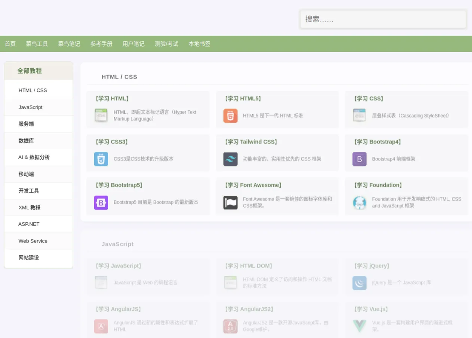Click the JavaScript tutorial icon

coord(101,282)
